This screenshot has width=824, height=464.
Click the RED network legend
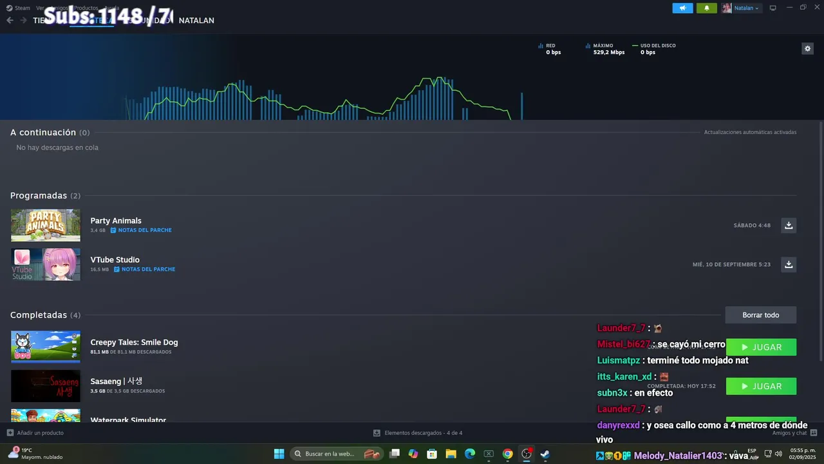550,49
